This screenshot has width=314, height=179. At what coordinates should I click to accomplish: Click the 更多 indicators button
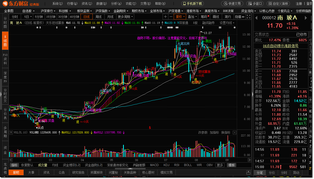[x=220, y=165]
